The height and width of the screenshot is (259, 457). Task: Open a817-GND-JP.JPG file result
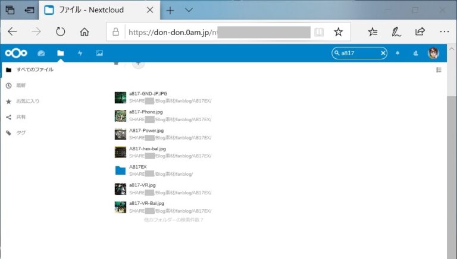[148, 93]
